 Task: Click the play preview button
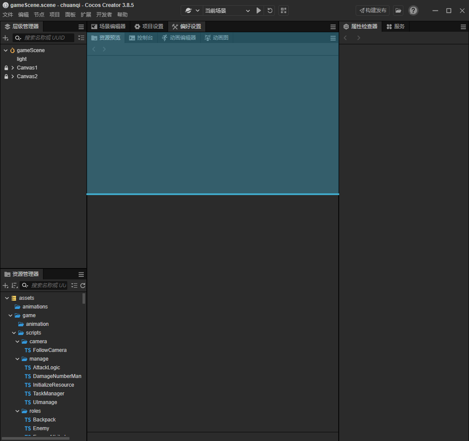click(x=259, y=10)
